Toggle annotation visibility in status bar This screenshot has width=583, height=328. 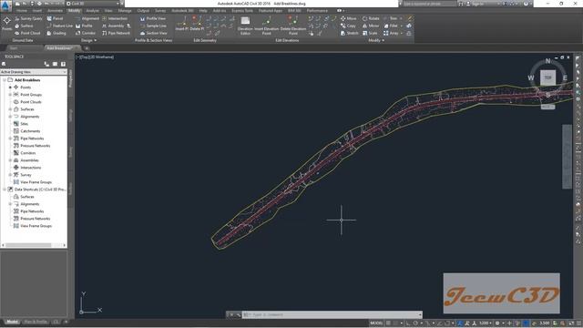click(460, 323)
